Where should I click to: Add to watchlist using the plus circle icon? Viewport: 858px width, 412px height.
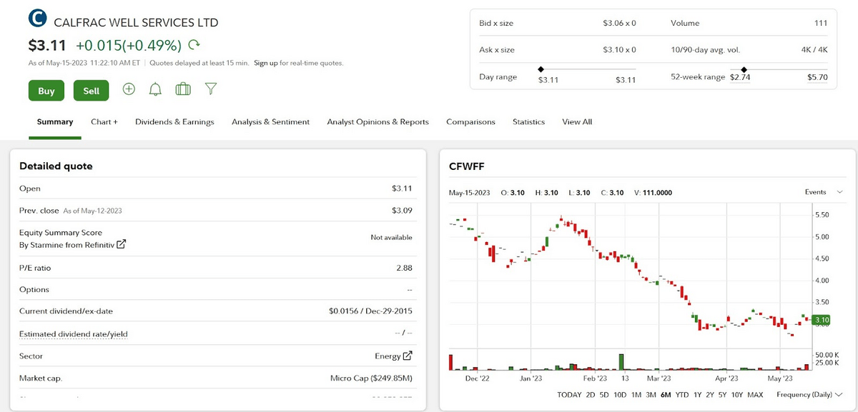(x=129, y=89)
